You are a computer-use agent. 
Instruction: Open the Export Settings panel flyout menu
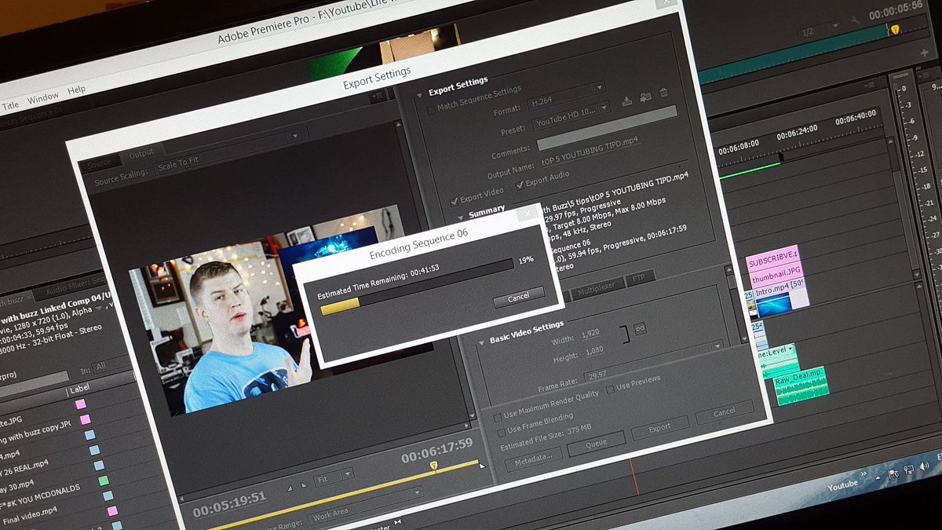[x=378, y=96]
